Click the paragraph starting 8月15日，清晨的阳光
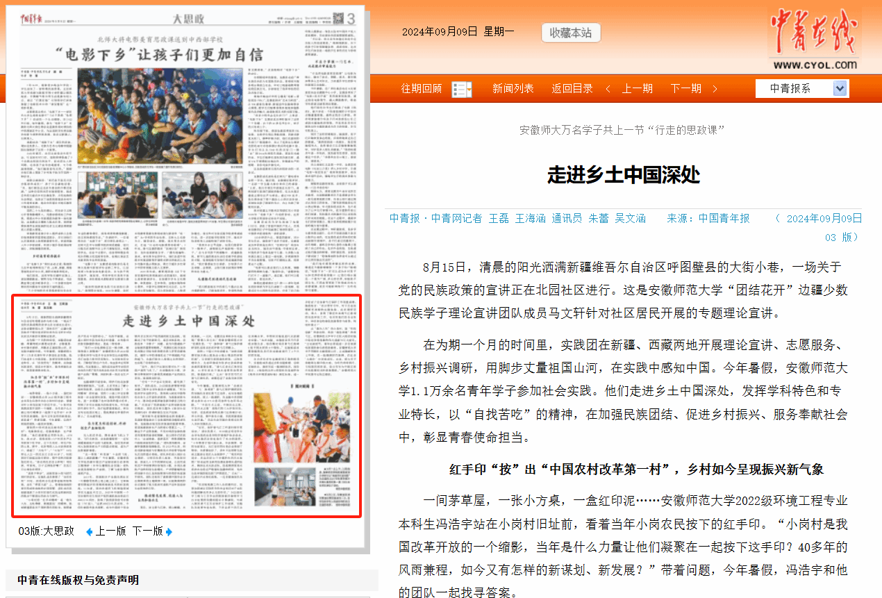Viewport: 882px width, 598px height. click(623, 290)
